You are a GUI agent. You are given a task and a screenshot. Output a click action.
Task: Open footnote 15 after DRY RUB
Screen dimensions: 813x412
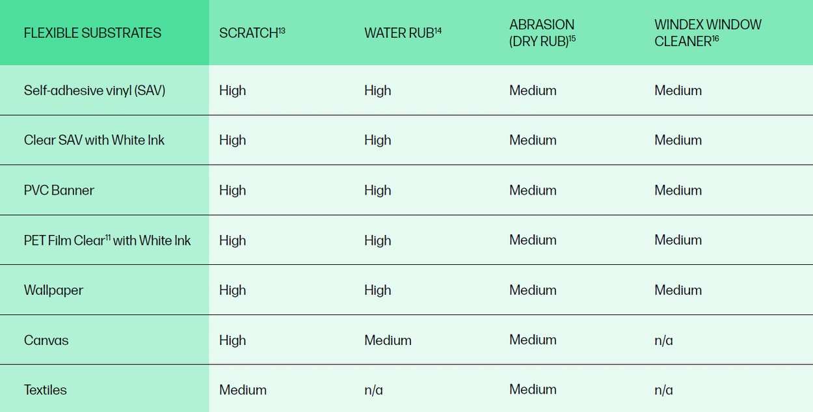pos(572,38)
